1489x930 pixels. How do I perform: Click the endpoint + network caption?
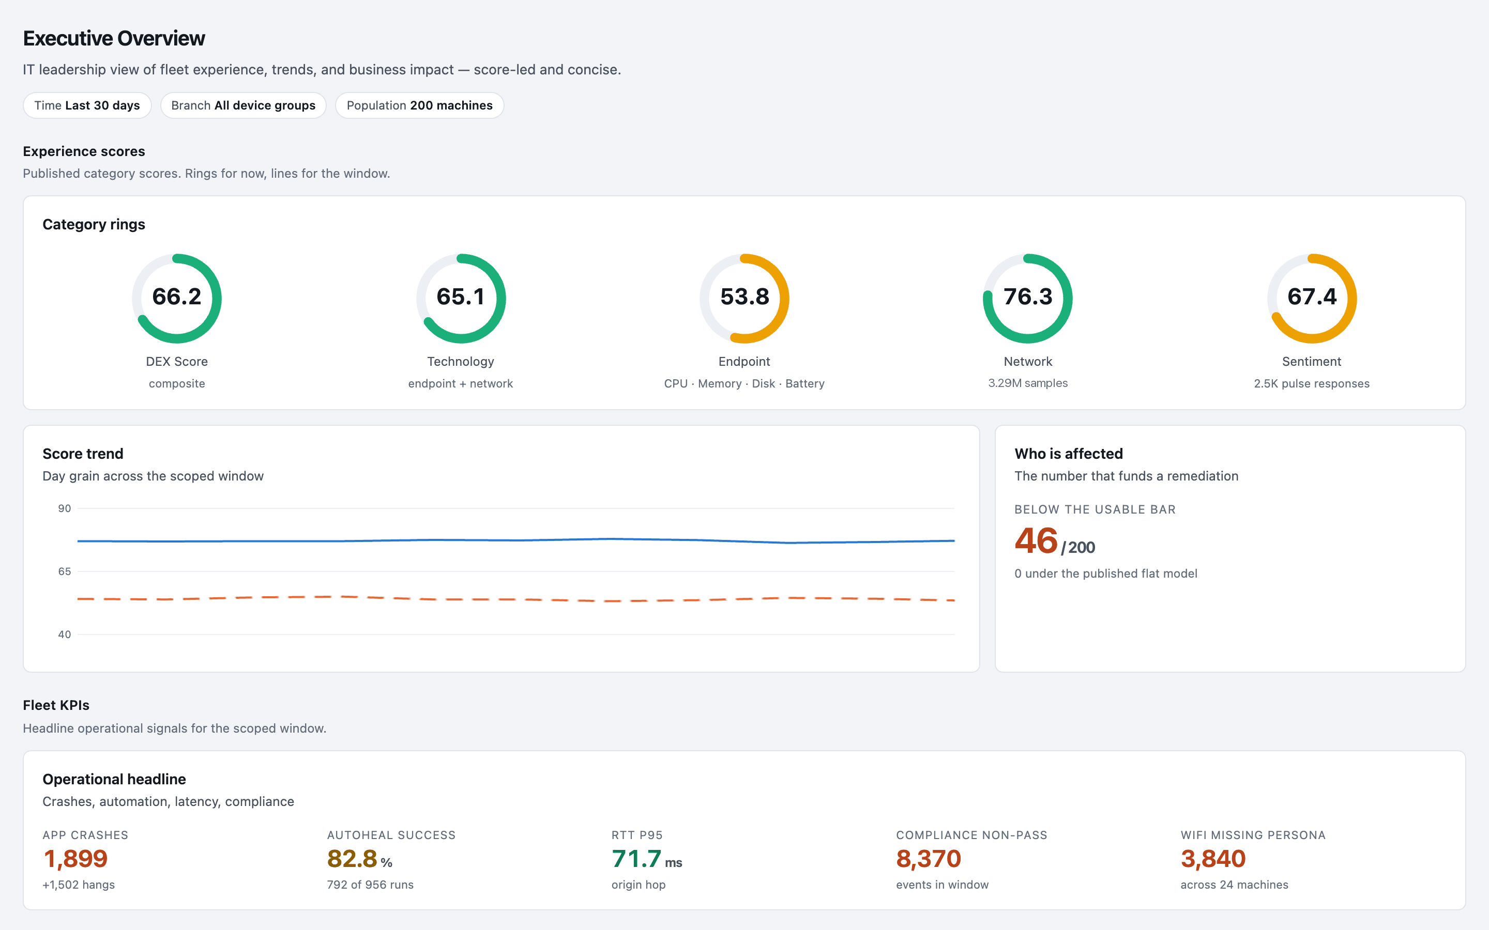coord(461,384)
